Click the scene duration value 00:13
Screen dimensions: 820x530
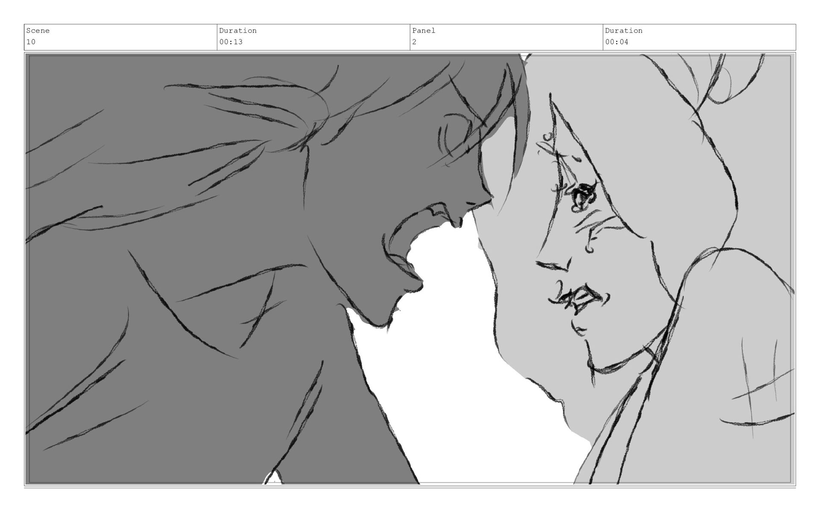pyautogui.click(x=231, y=42)
